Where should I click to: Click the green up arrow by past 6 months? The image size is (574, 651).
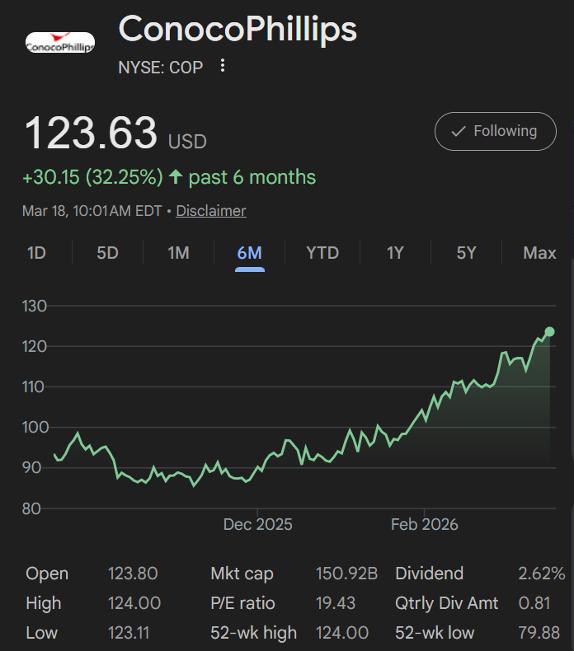coord(176,176)
